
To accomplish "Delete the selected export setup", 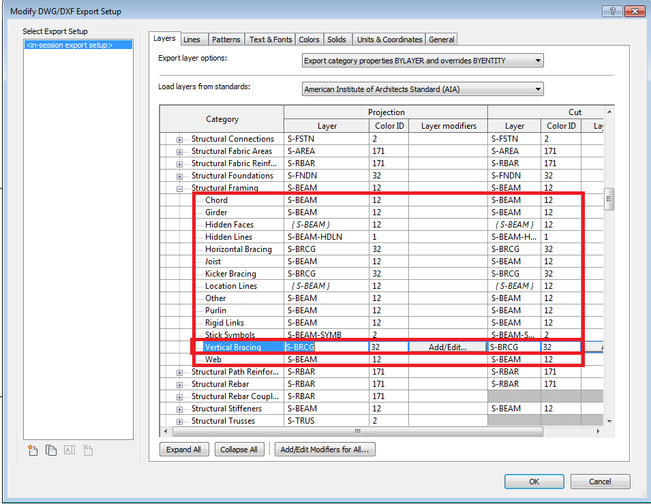I will (x=88, y=450).
